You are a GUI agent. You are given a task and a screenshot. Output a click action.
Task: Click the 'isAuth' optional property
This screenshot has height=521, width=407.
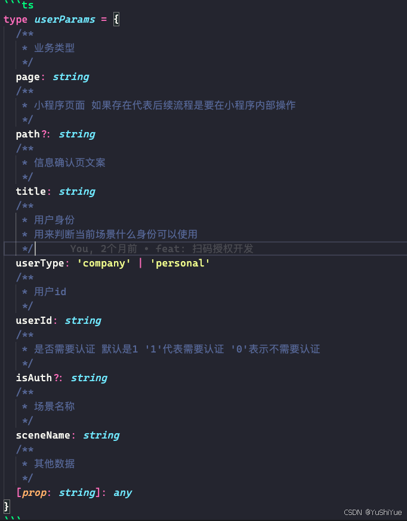tap(34, 378)
